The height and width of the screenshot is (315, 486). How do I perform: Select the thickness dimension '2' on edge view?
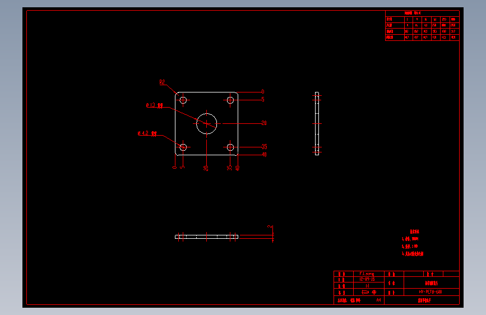270,226
